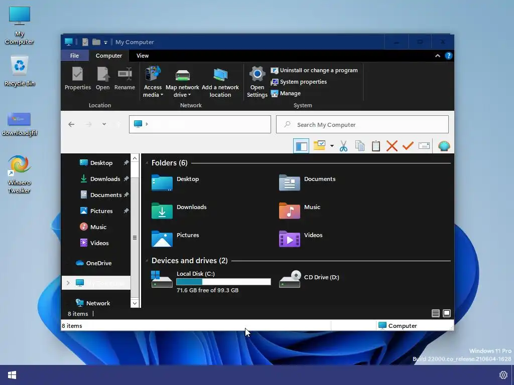The height and width of the screenshot is (385, 514).
Task: Click the address bar path field
Action: point(200,124)
